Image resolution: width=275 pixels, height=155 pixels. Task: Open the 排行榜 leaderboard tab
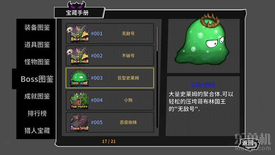coord(37,113)
